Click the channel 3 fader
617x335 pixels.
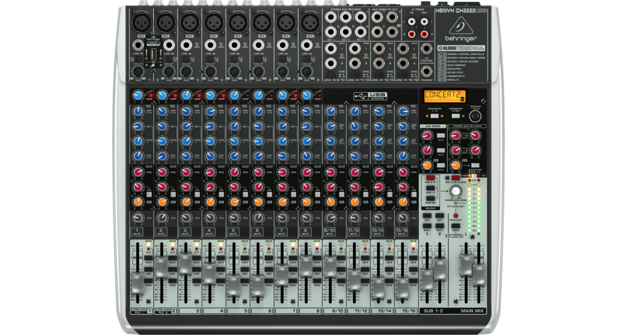[186, 264]
